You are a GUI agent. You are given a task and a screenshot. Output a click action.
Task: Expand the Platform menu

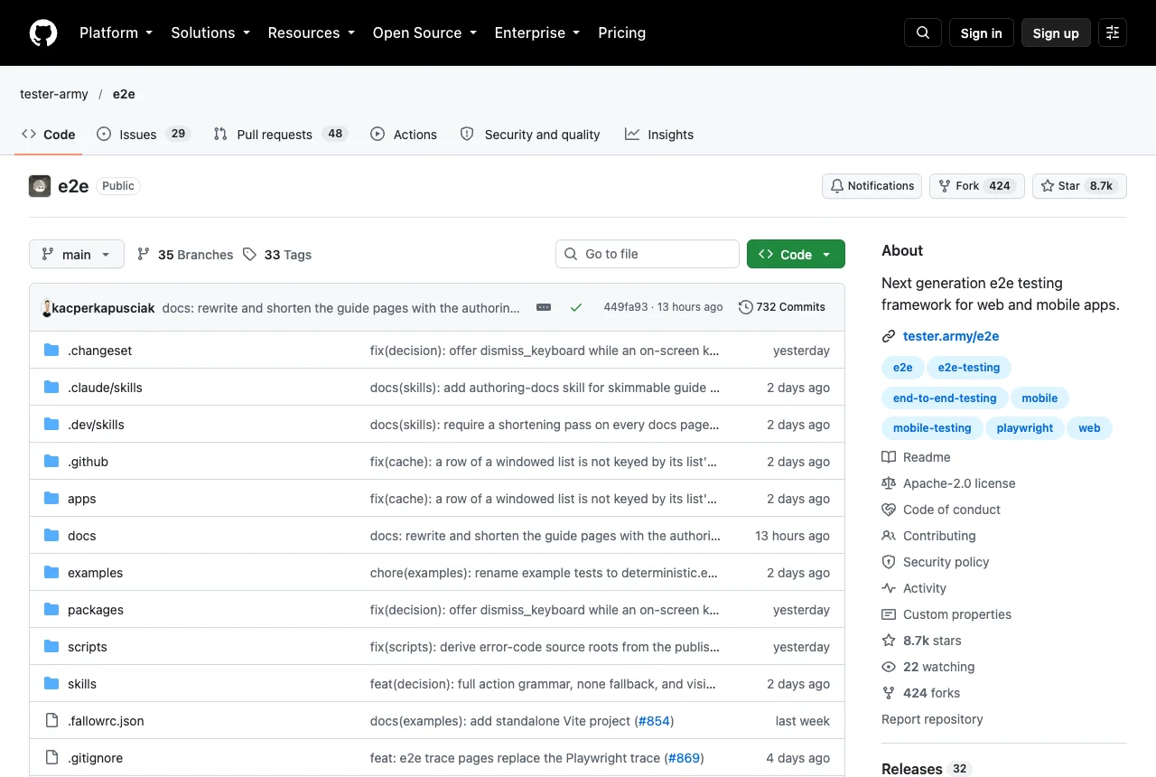(117, 33)
